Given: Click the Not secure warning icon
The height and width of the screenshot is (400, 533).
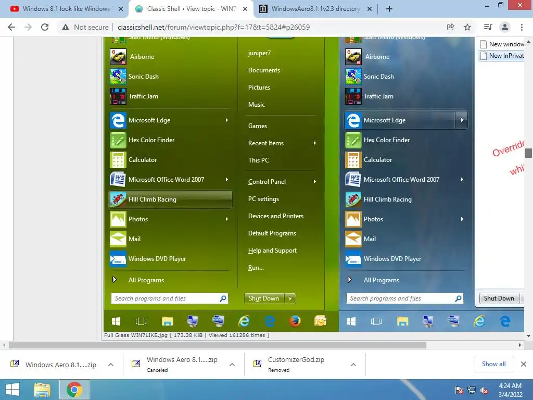Looking at the screenshot, I should [66, 27].
